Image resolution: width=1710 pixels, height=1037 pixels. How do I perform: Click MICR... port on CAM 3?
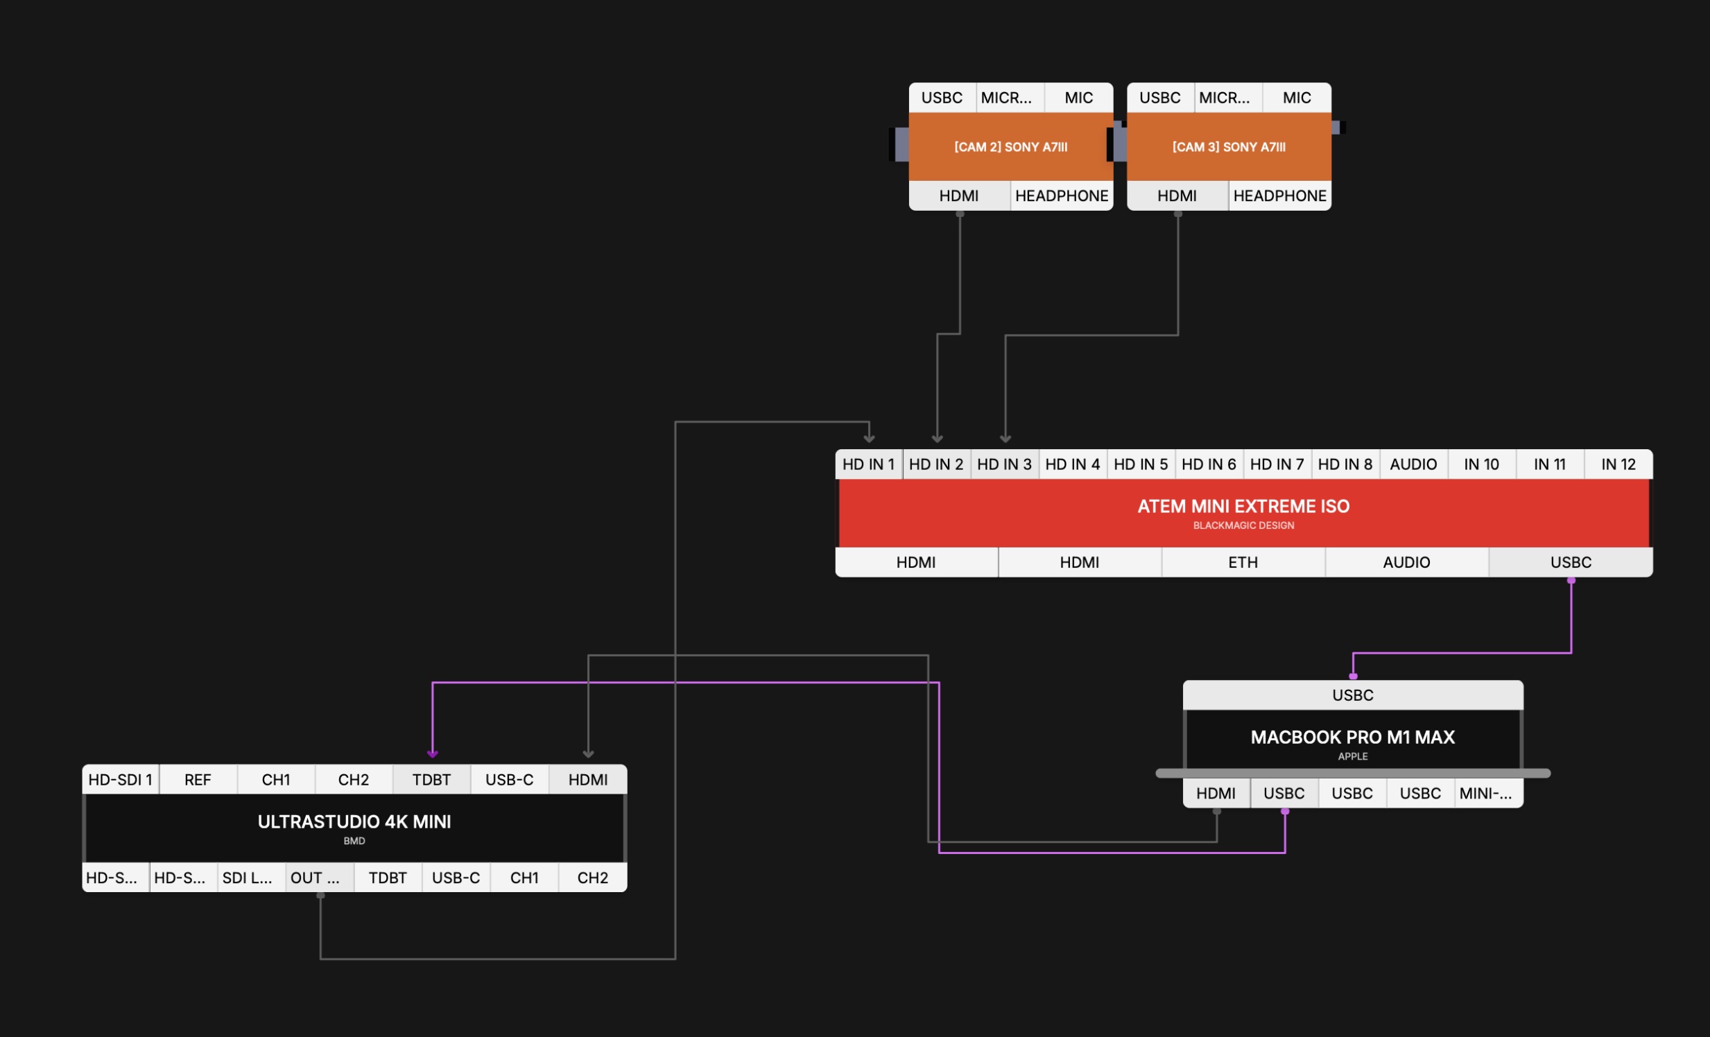pos(1227,97)
